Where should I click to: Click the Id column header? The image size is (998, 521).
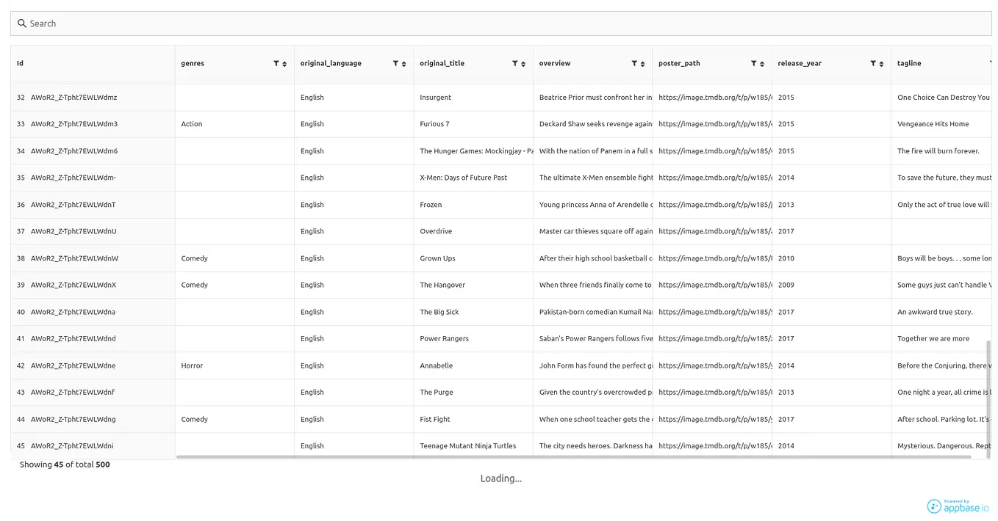[x=19, y=63]
